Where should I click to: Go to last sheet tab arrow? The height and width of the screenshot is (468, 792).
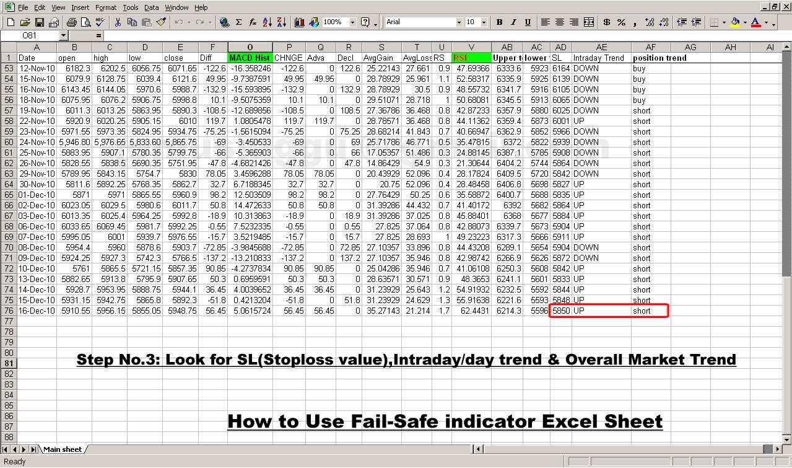(x=33, y=449)
